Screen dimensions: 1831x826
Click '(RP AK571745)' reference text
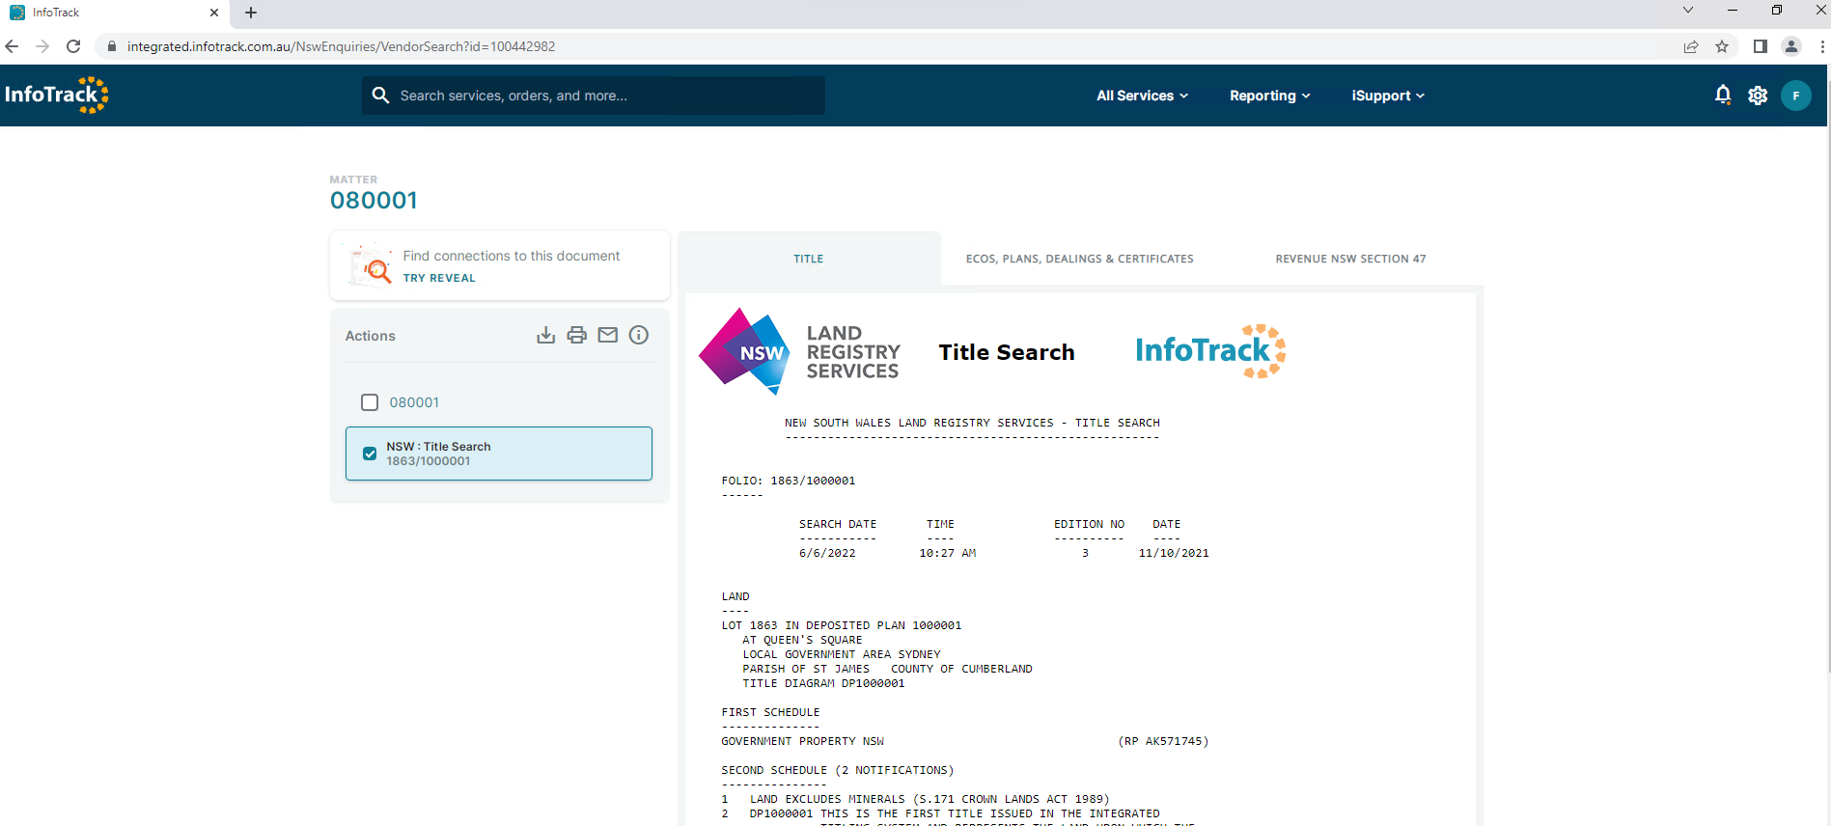1163,741
